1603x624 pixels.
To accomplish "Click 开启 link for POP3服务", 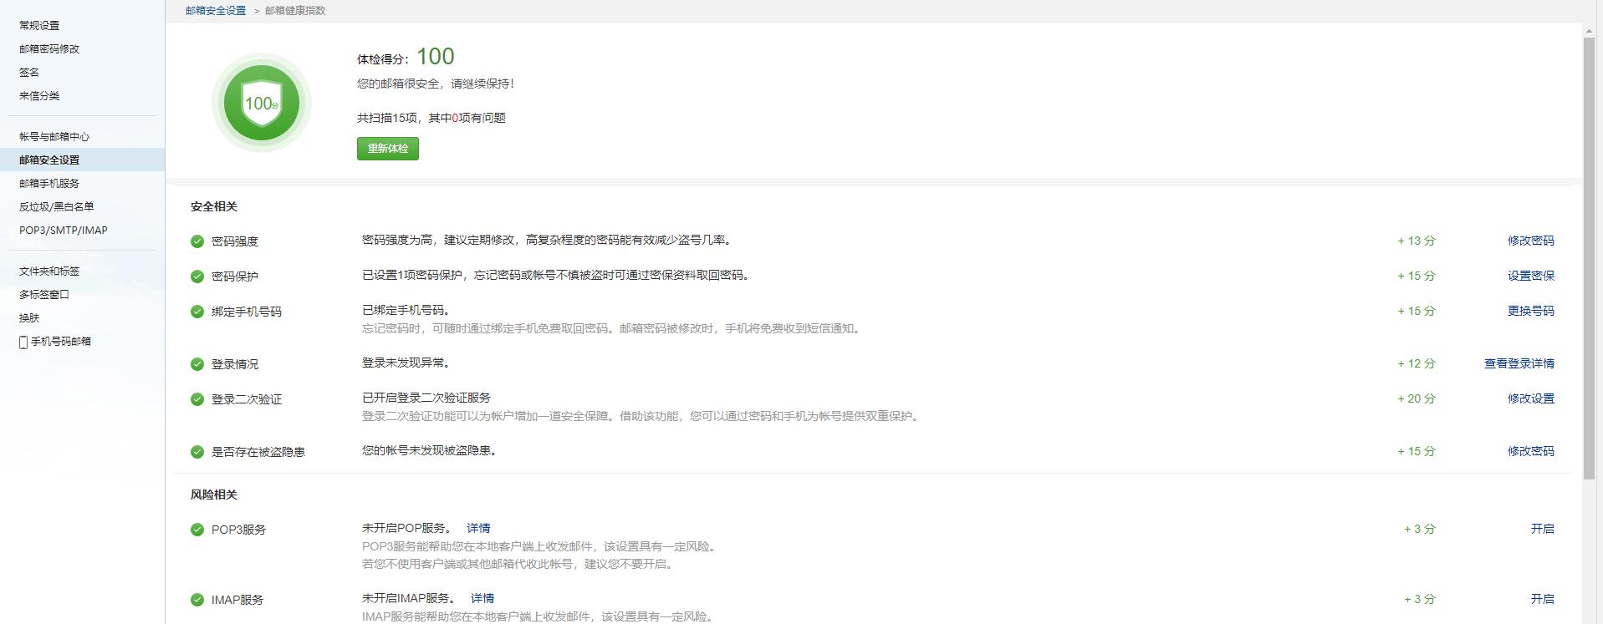I will coord(1542,529).
